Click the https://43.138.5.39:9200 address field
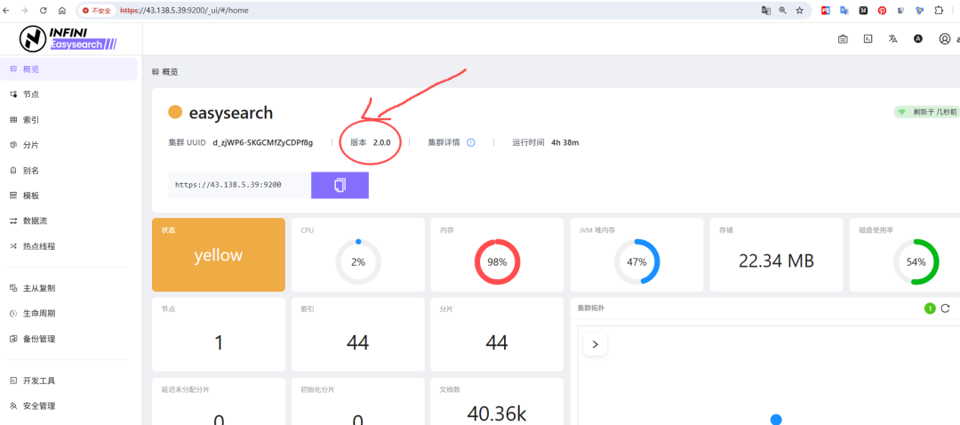Screen dimensions: 960x425 [239, 185]
